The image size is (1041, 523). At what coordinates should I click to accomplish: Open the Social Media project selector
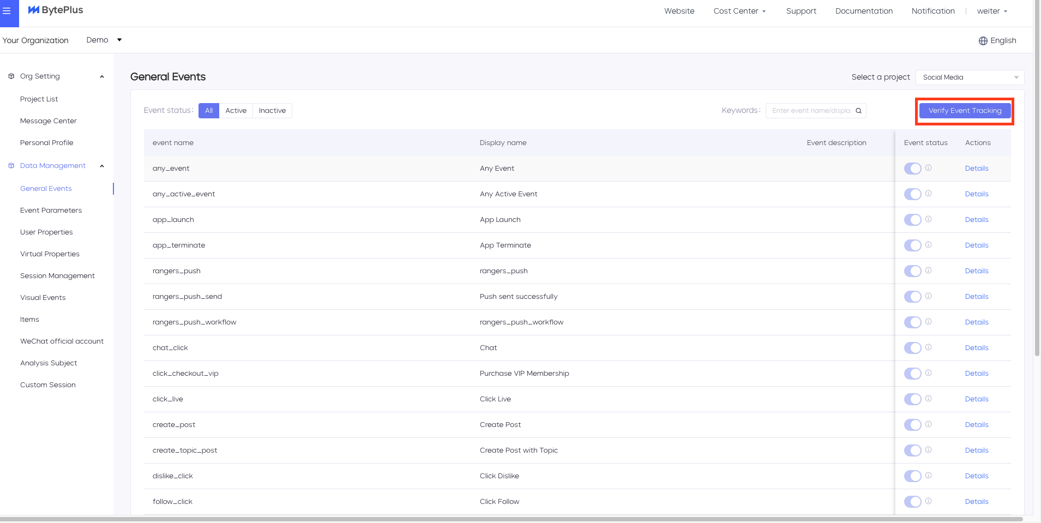click(x=970, y=77)
